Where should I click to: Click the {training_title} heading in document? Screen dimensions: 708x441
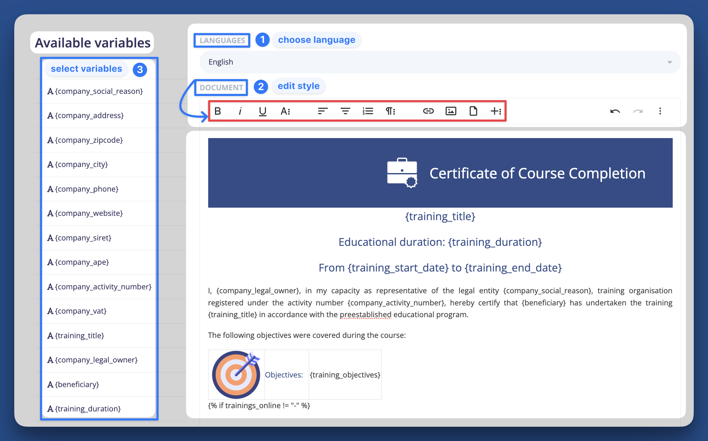[440, 217]
